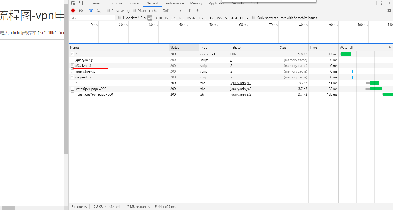This screenshot has height=210, width=393.
Task: Filter requests by XHR type
Action: pyautogui.click(x=159, y=18)
